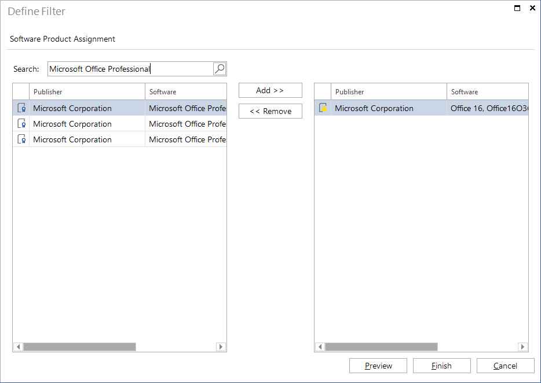Image resolution: width=541 pixels, height=383 pixels.
Task: Click left list horizontal scrollbar thumb
Action: coord(80,347)
